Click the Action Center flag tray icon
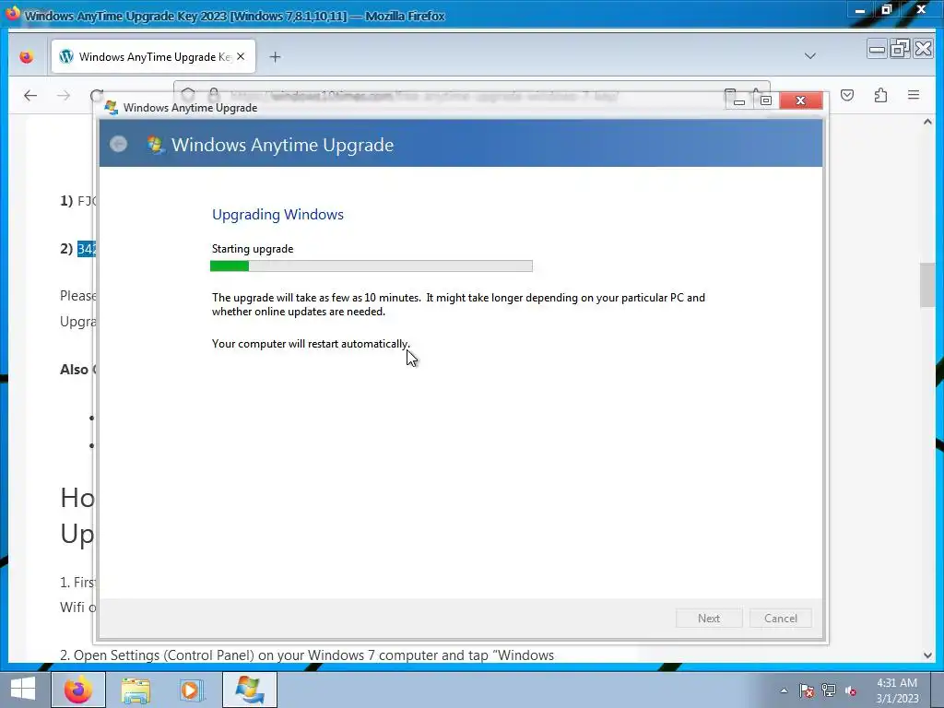Viewport: 944px width, 708px height. 806,690
